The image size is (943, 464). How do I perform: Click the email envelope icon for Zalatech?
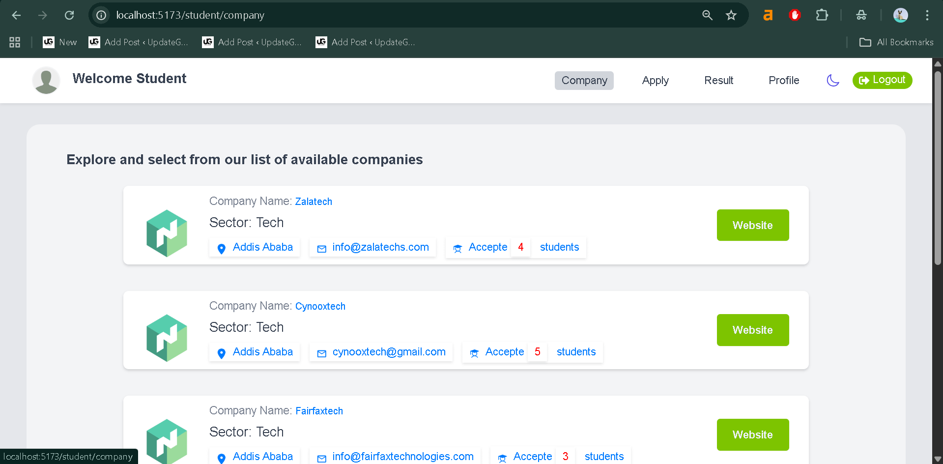(321, 249)
